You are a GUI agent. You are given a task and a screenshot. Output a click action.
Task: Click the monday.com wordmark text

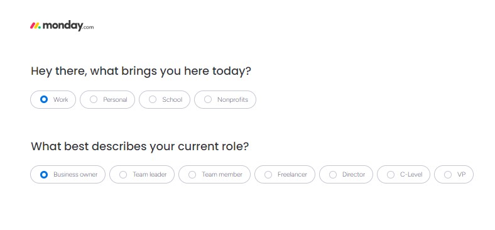(68, 26)
